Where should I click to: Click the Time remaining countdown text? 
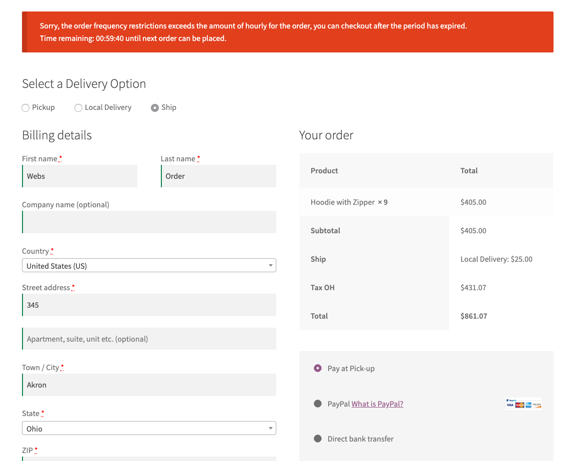pyautogui.click(x=133, y=38)
